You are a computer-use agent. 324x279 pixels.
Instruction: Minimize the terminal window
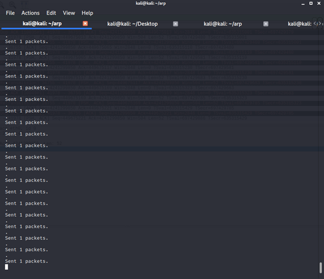pos(303,4)
